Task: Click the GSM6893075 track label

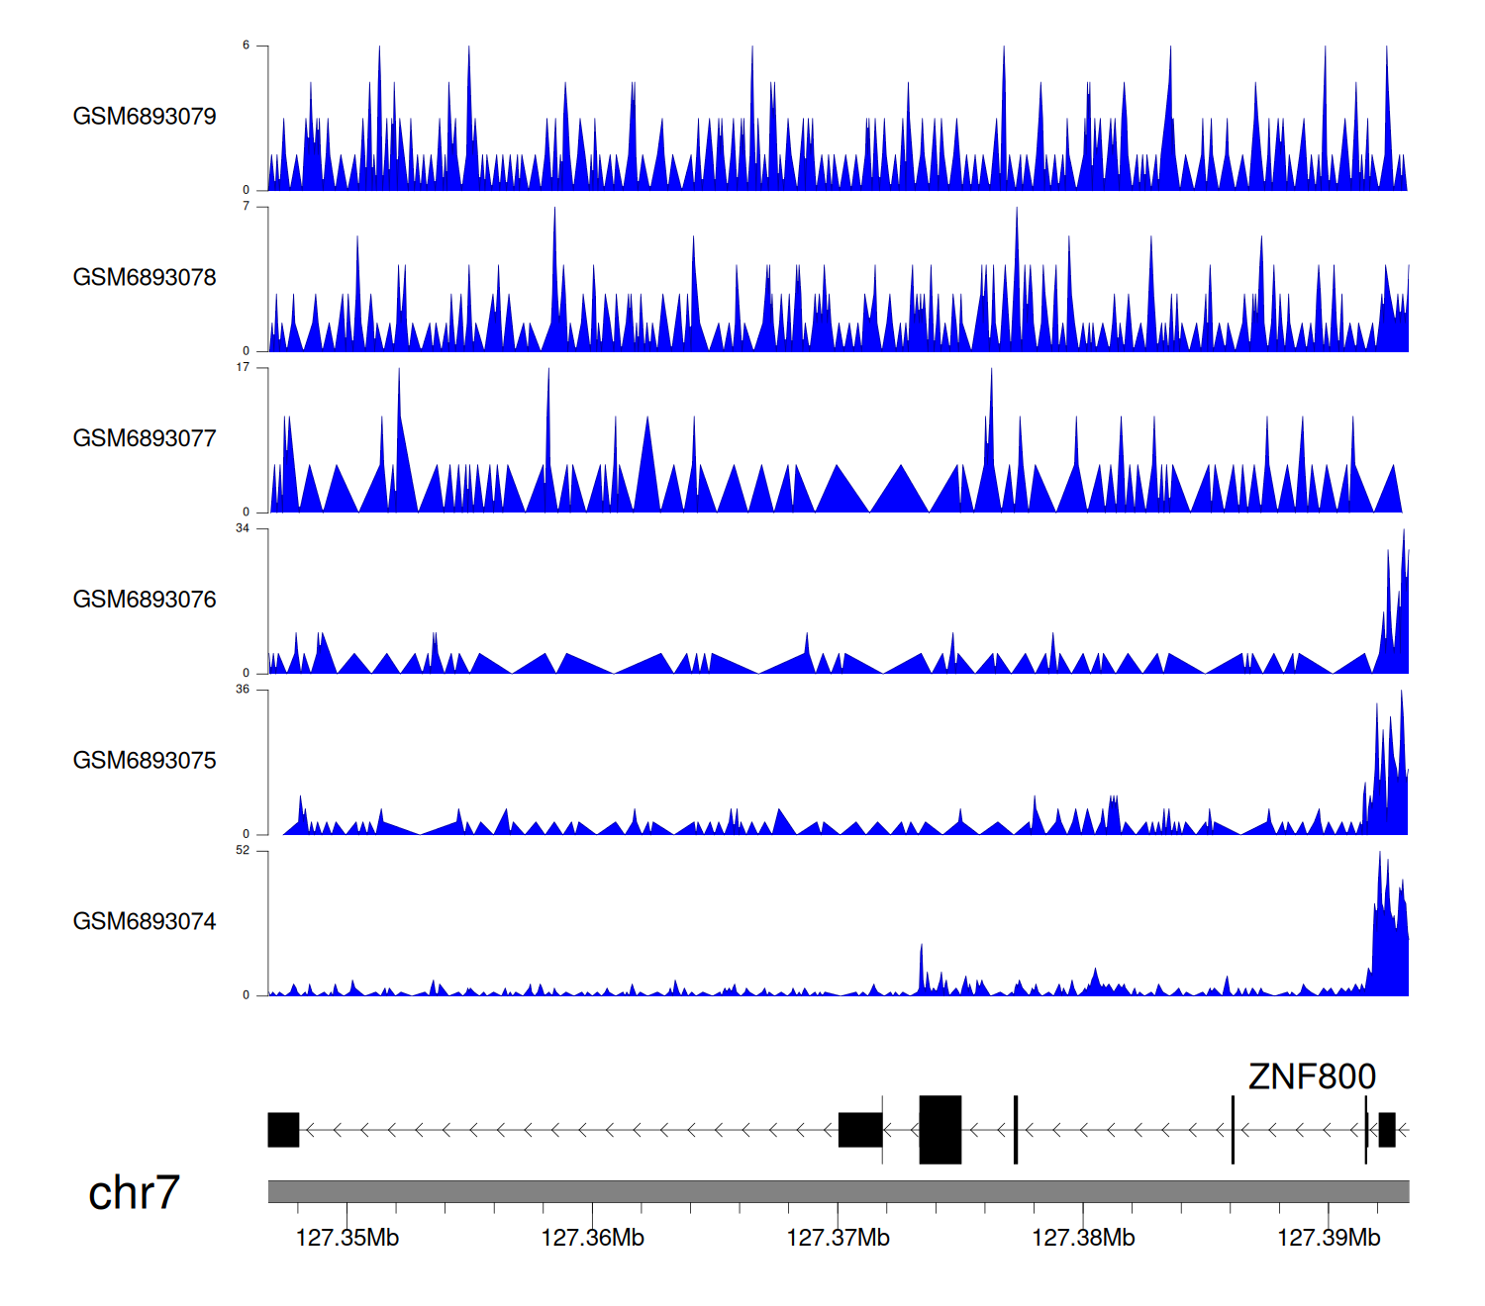Action: [x=145, y=761]
